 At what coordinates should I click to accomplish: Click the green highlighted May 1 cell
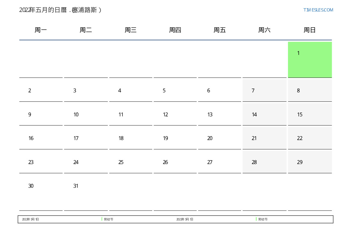click(310, 59)
